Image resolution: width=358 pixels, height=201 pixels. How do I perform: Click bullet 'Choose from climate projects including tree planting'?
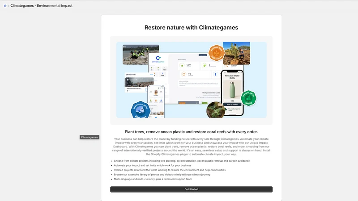pyautogui.click(x=182, y=161)
